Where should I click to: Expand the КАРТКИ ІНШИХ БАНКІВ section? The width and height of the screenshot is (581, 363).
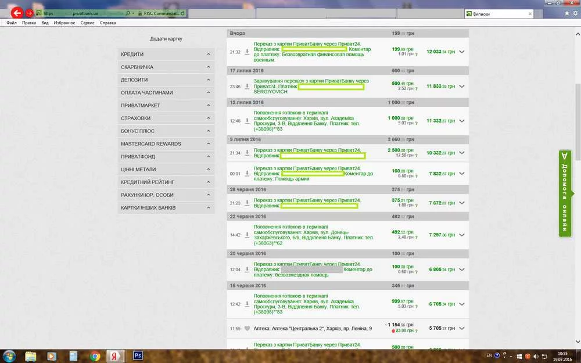[166, 207]
